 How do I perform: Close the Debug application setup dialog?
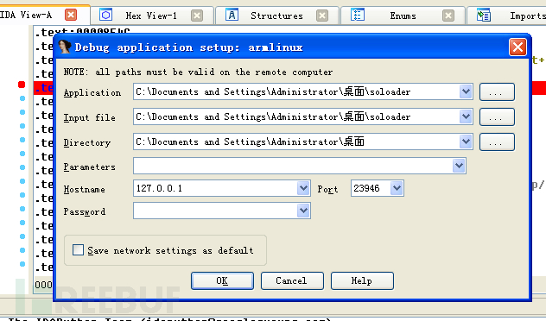(x=517, y=47)
